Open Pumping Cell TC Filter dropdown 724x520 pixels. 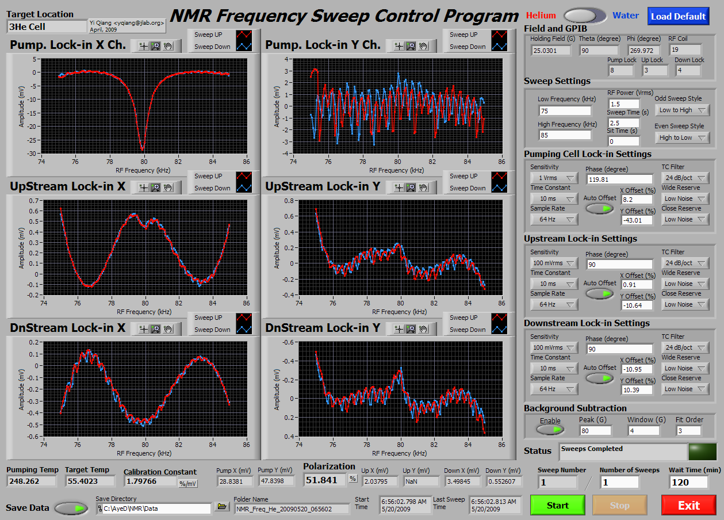click(685, 178)
